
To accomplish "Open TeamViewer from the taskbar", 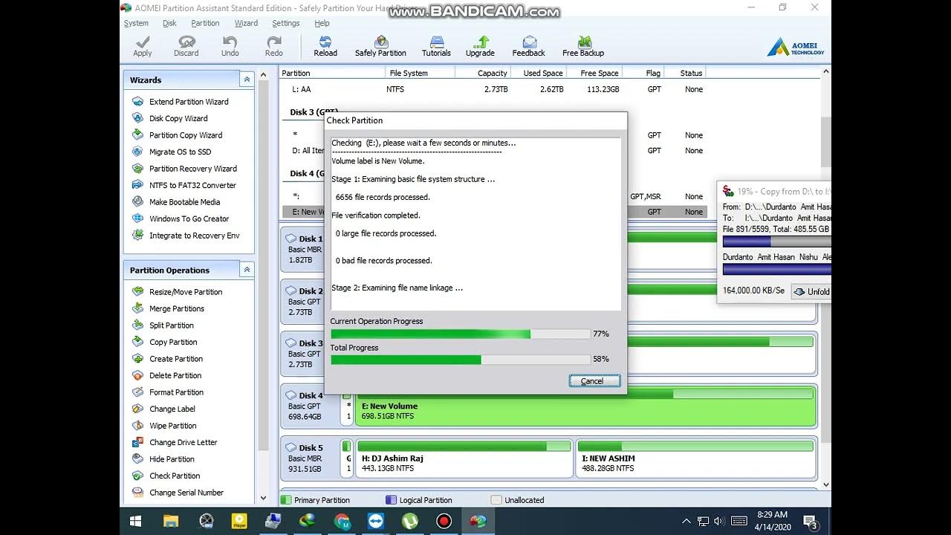I will (x=376, y=521).
